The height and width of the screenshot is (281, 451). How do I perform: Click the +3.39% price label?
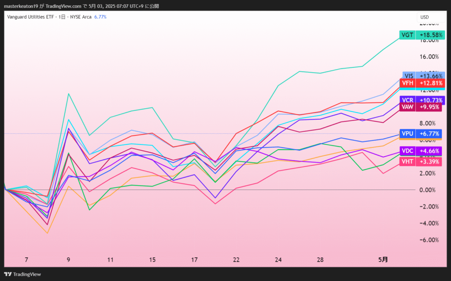click(429, 161)
